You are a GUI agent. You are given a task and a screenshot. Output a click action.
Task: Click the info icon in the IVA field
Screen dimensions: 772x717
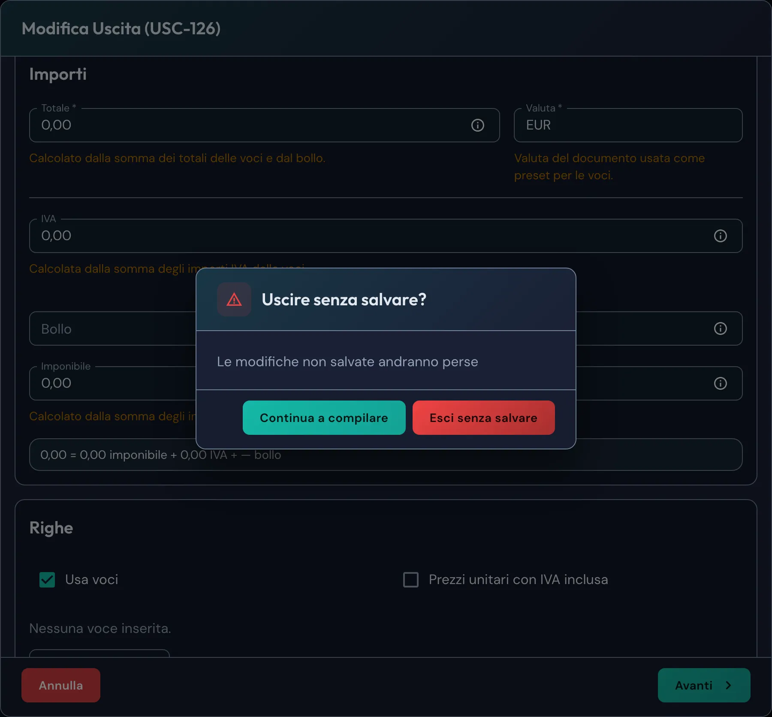coord(720,236)
